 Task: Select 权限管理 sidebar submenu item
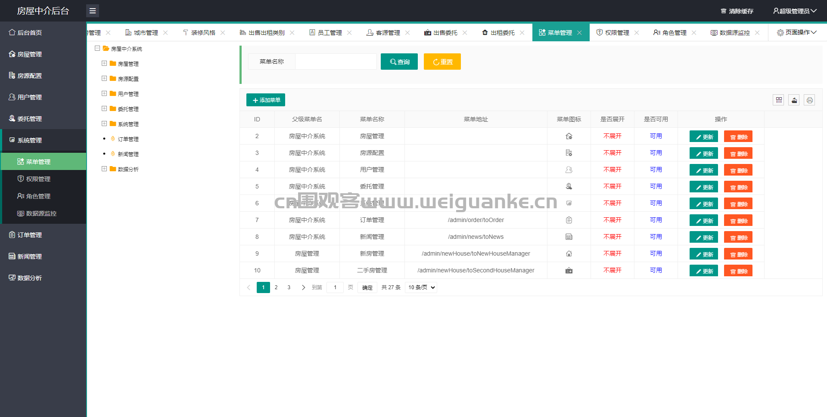click(x=44, y=179)
